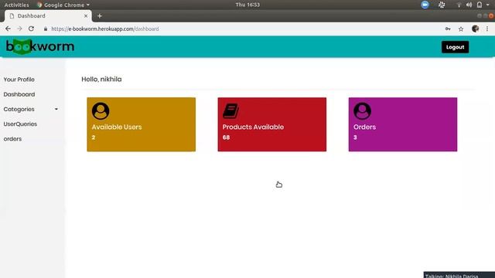Open volume control in top bar
Image resolution: width=495 pixels, height=278 pixels.
point(469,5)
